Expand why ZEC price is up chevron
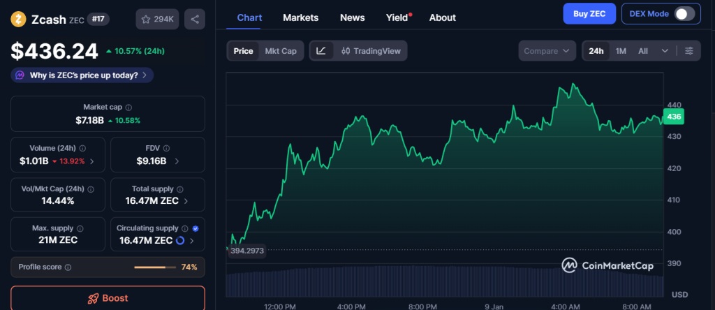The height and width of the screenshot is (310, 715). pos(145,75)
